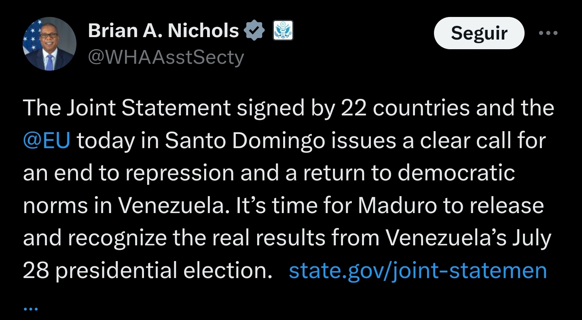Click "Santo Domingo" in the tweet text
Screen dimensions: 582x320
[x=245, y=141]
